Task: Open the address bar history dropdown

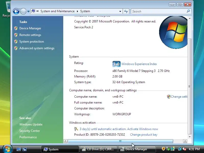Action: tap(120, 11)
